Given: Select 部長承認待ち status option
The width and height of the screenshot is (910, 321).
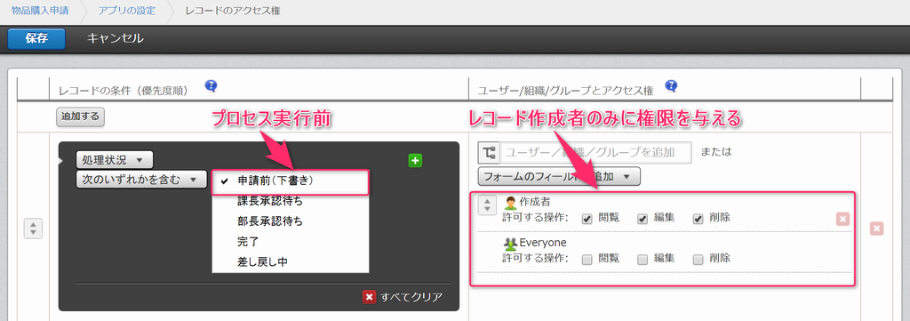Looking at the screenshot, I should 291,221.
